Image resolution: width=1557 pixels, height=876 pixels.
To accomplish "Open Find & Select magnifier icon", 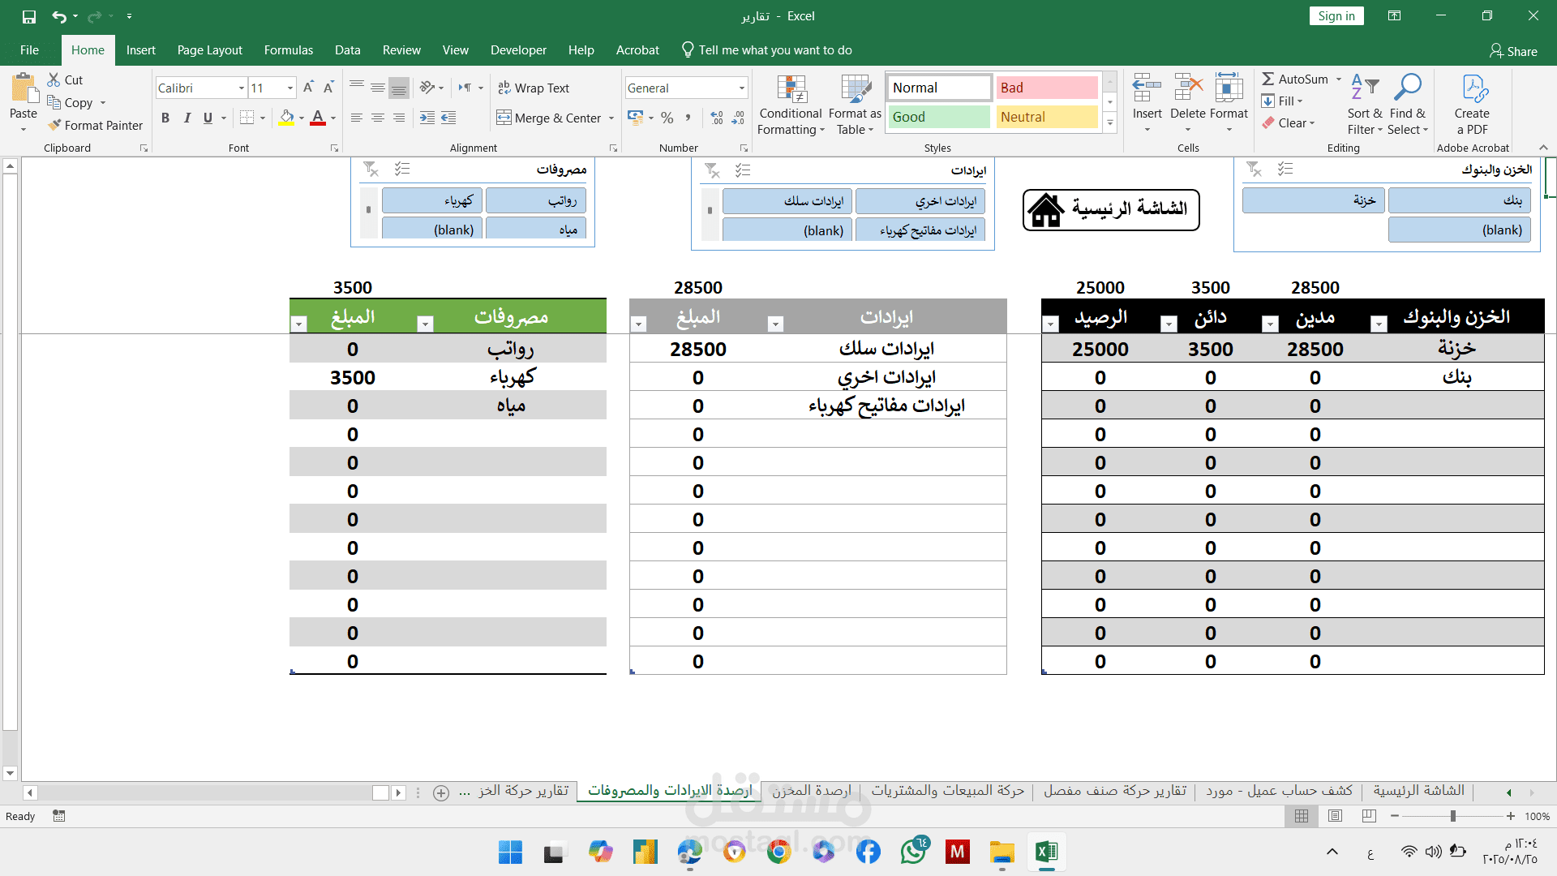I will (1407, 88).
